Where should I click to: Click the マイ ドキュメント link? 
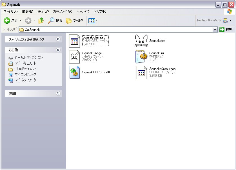25,63
